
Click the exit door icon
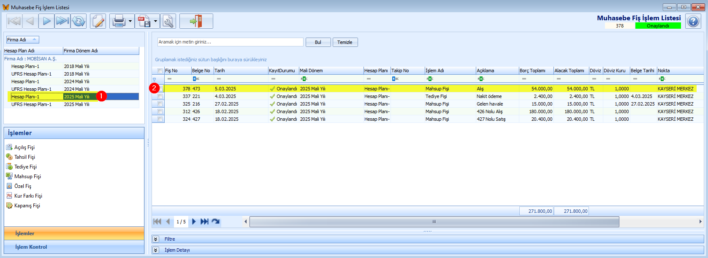(196, 21)
